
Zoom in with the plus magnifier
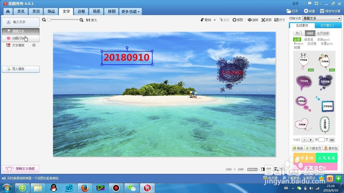(x=82, y=20)
